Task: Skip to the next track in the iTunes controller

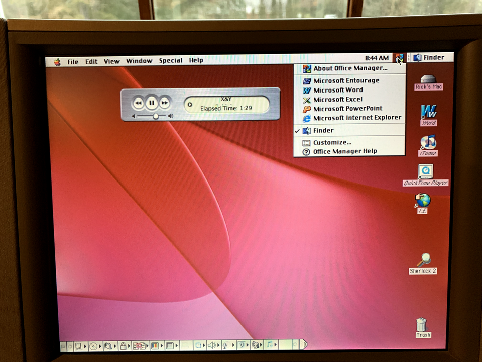Action: pyautogui.click(x=165, y=102)
